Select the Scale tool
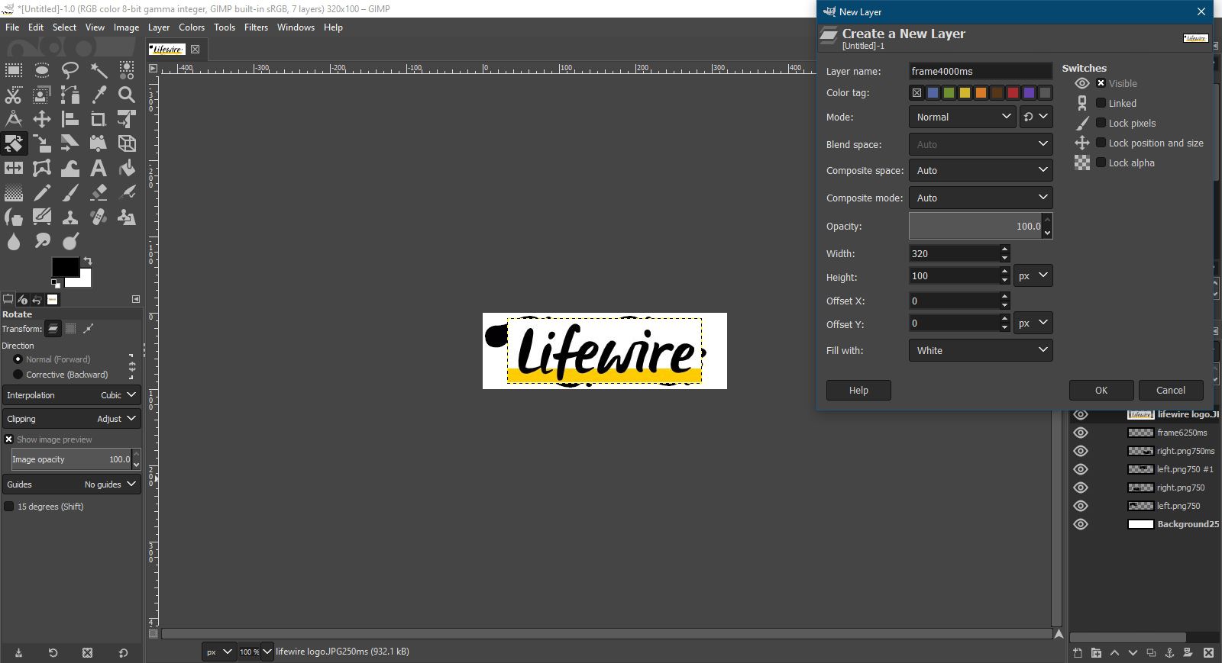The image size is (1222, 663). (x=42, y=143)
